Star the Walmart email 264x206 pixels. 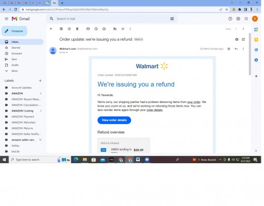click(229, 49)
